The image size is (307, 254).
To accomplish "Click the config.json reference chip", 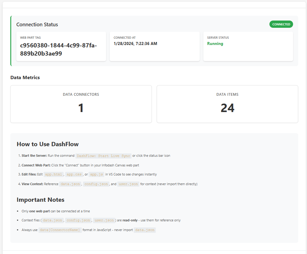I will click(96, 184).
